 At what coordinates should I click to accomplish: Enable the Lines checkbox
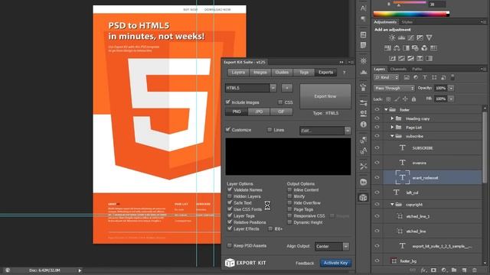click(269, 130)
